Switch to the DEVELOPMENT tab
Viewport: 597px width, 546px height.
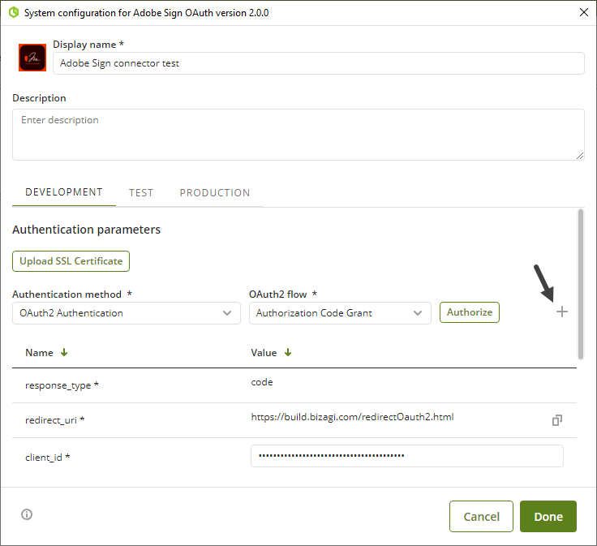(64, 192)
